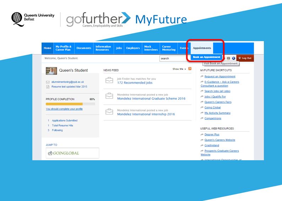Open the Following link

coord(57,130)
